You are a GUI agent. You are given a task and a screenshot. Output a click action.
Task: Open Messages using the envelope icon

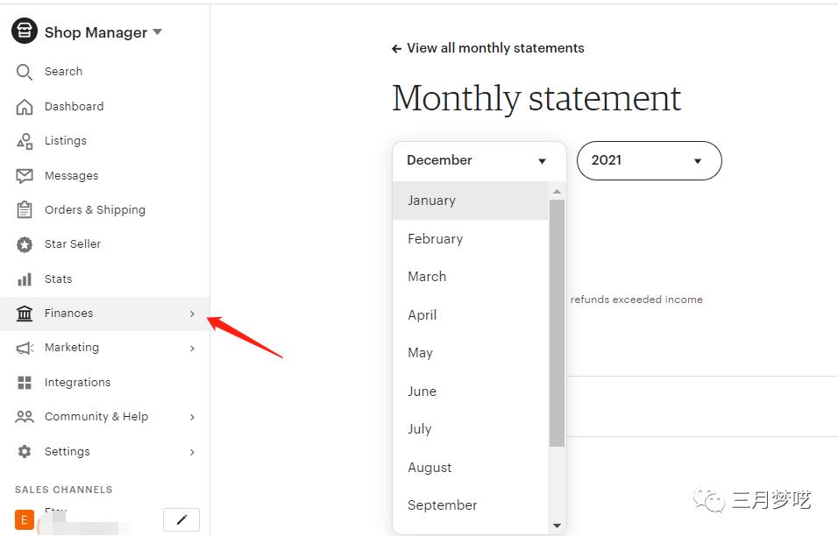pyautogui.click(x=25, y=176)
